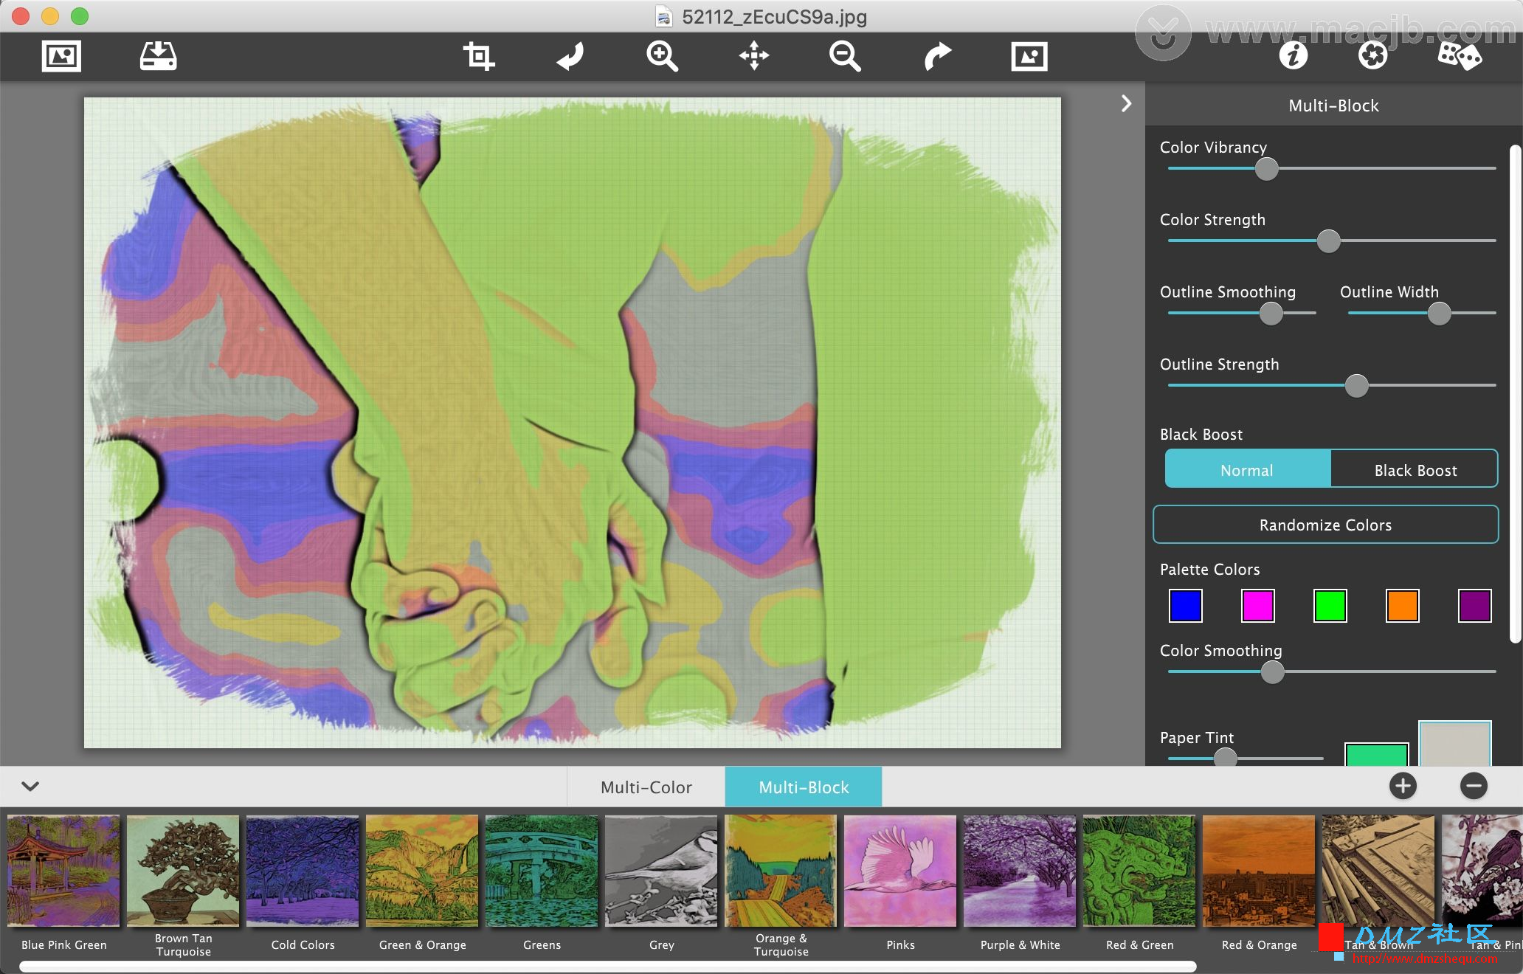
Task: Collapse the presets strip chevron
Action: pyautogui.click(x=30, y=786)
